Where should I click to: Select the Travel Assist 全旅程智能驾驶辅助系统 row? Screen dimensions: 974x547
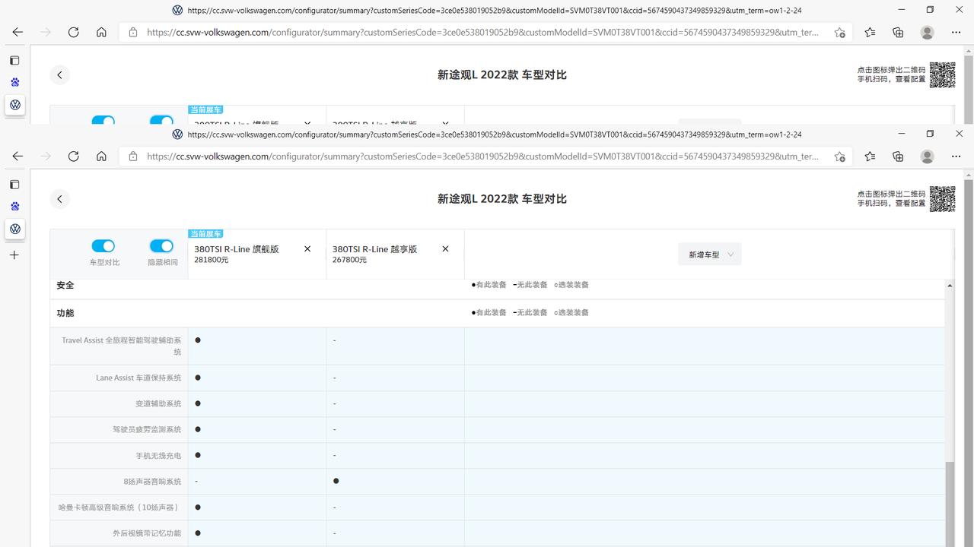498,346
